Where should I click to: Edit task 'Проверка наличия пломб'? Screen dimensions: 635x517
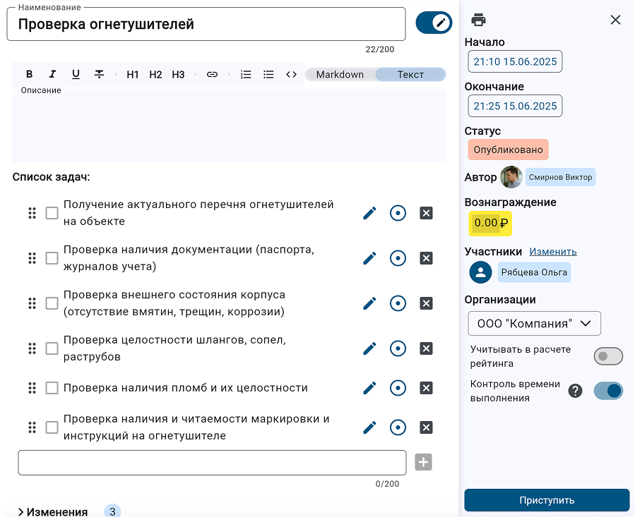pyautogui.click(x=369, y=388)
